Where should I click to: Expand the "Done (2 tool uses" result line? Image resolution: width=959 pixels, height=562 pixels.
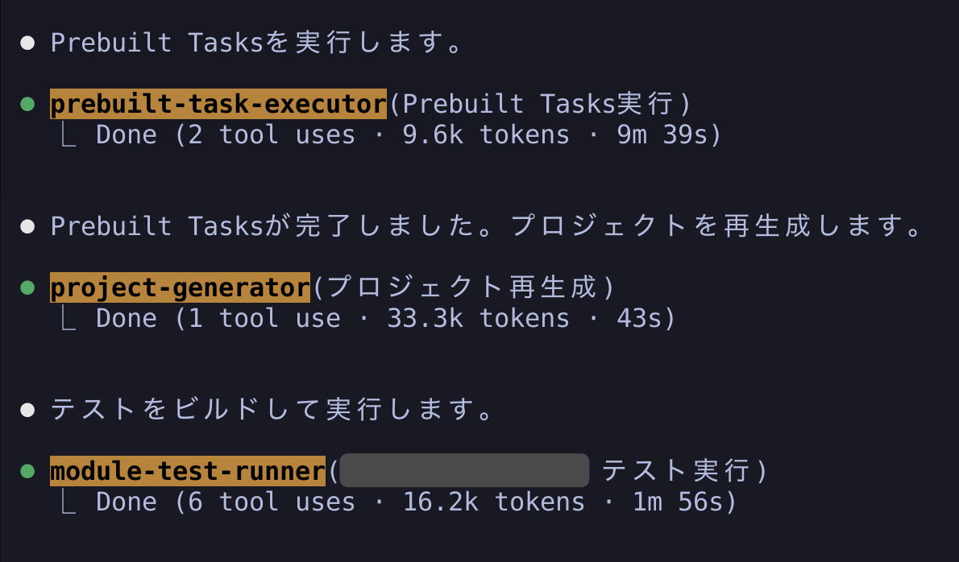408,135
